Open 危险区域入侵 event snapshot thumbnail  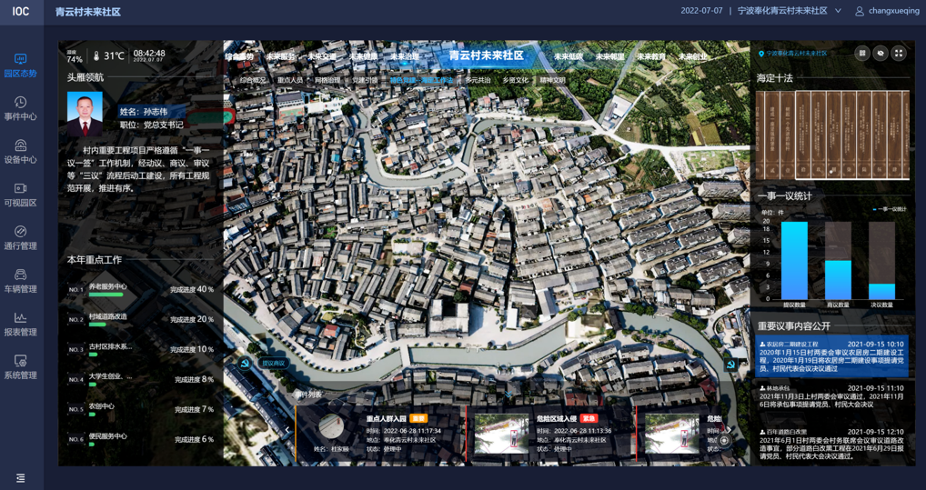[501, 434]
